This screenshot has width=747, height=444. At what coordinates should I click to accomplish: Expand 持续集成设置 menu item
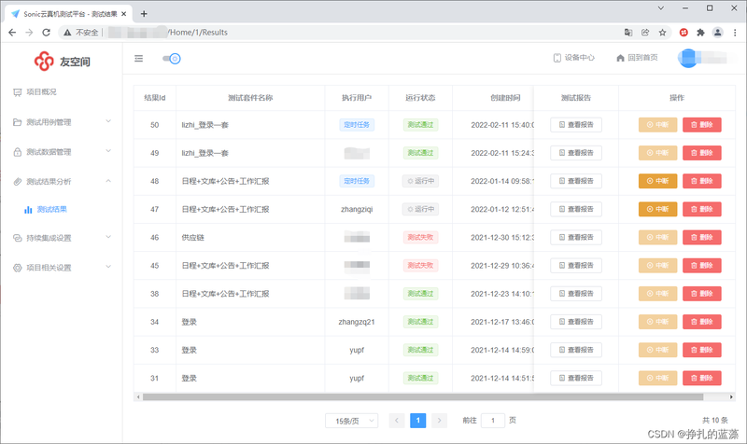(62, 238)
